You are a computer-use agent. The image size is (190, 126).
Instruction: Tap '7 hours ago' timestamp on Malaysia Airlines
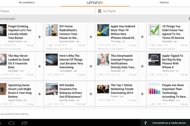[80, 104]
